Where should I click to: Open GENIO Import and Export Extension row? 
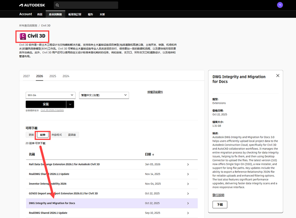112,194
